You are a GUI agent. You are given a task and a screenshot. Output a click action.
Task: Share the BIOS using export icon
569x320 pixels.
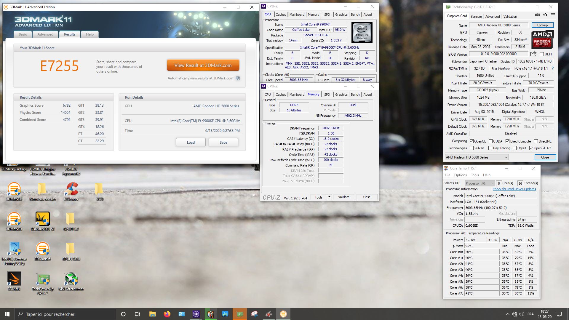pos(533,54)
